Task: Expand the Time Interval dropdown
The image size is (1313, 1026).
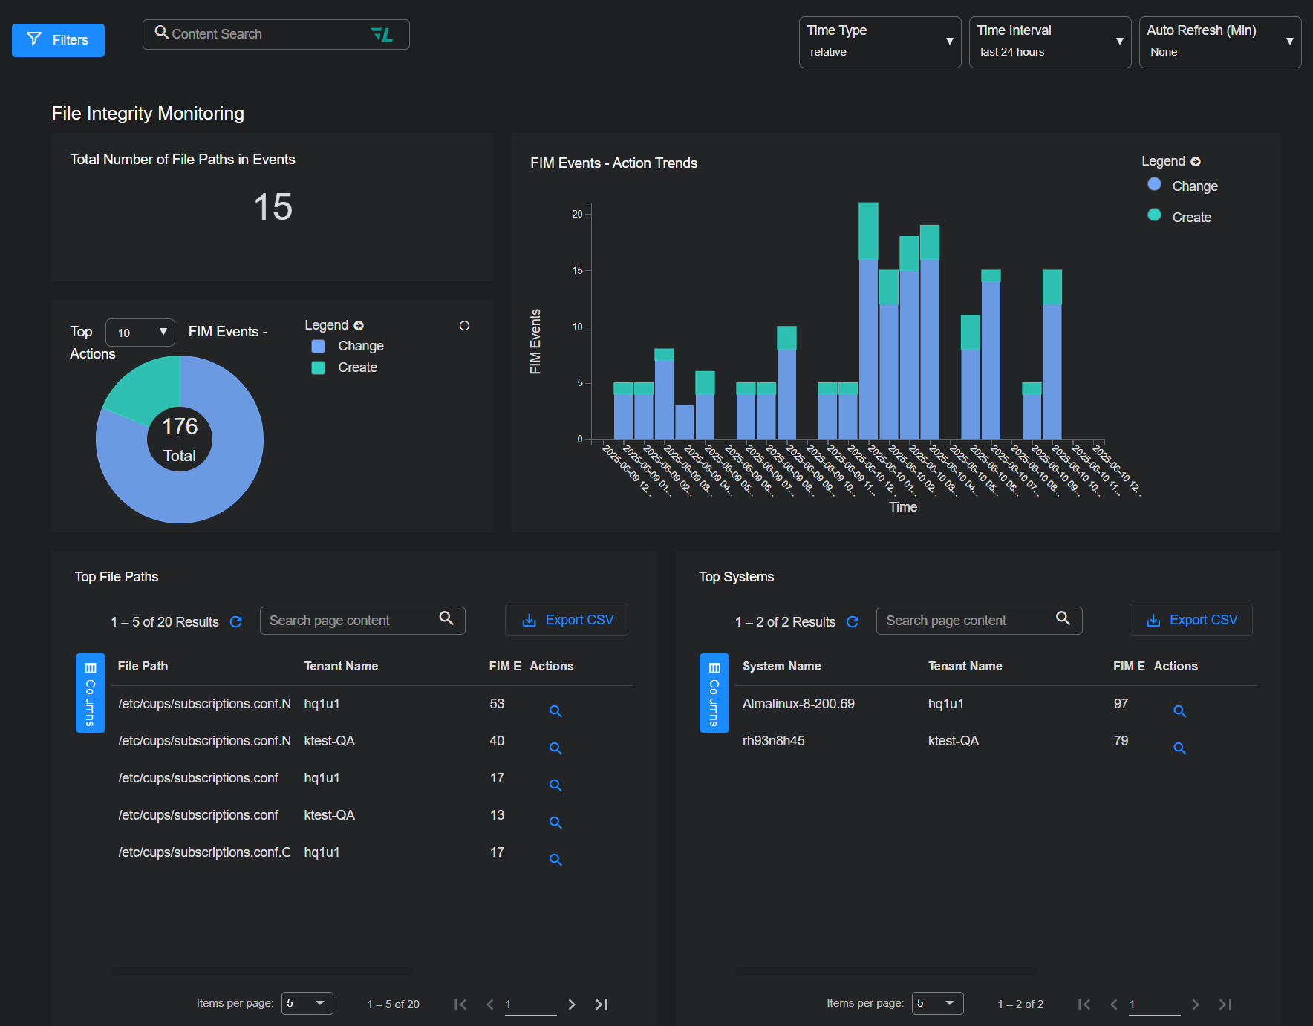Action: 1049,42
